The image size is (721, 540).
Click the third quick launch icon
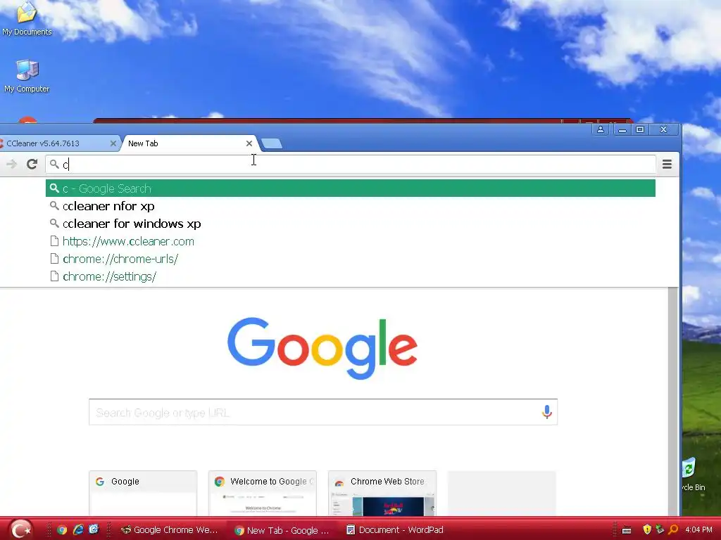pos(94,529)
